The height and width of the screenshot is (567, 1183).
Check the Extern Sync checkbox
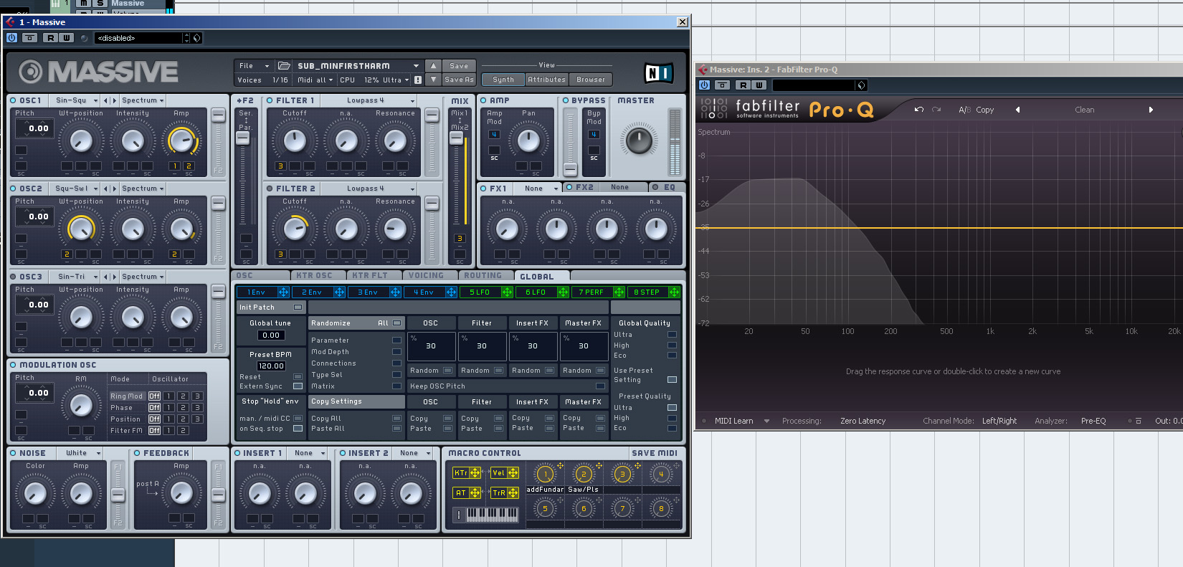tap(298, 386)
